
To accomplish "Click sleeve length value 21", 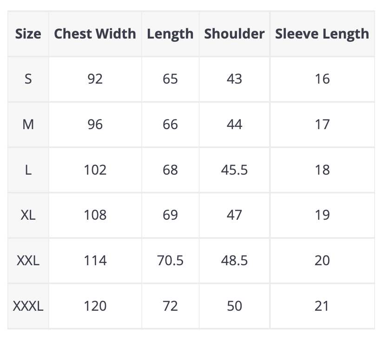I will click(322, 306).
